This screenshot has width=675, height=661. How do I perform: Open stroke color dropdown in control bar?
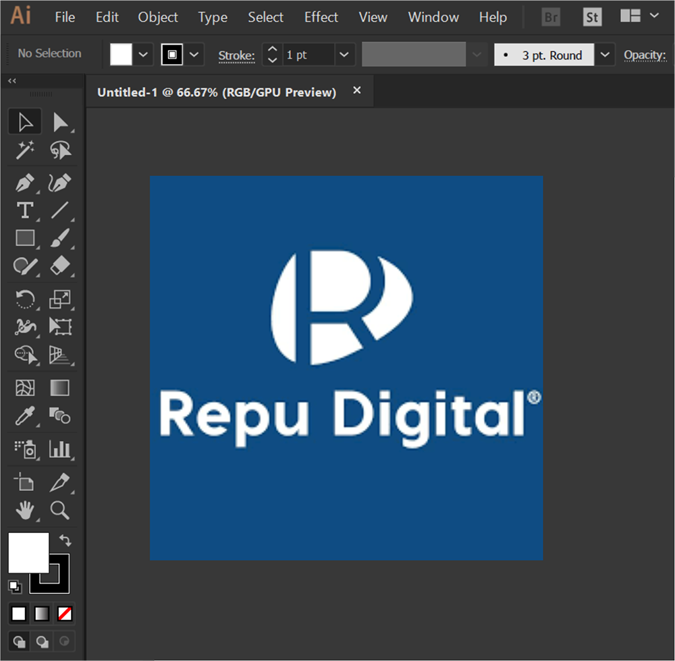[194, 55]
